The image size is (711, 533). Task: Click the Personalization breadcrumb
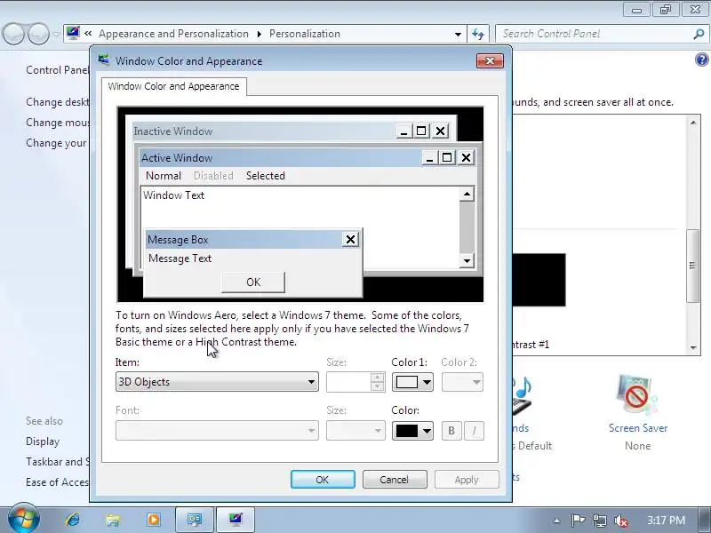click(x=304, y=34)
